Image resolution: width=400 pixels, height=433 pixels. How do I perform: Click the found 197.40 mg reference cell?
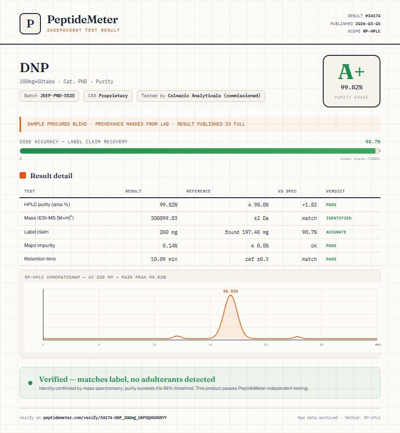[247, 232]
